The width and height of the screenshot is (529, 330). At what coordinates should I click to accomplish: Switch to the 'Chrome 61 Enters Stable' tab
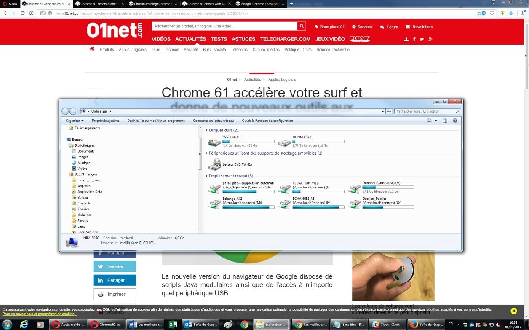(99, 4)
